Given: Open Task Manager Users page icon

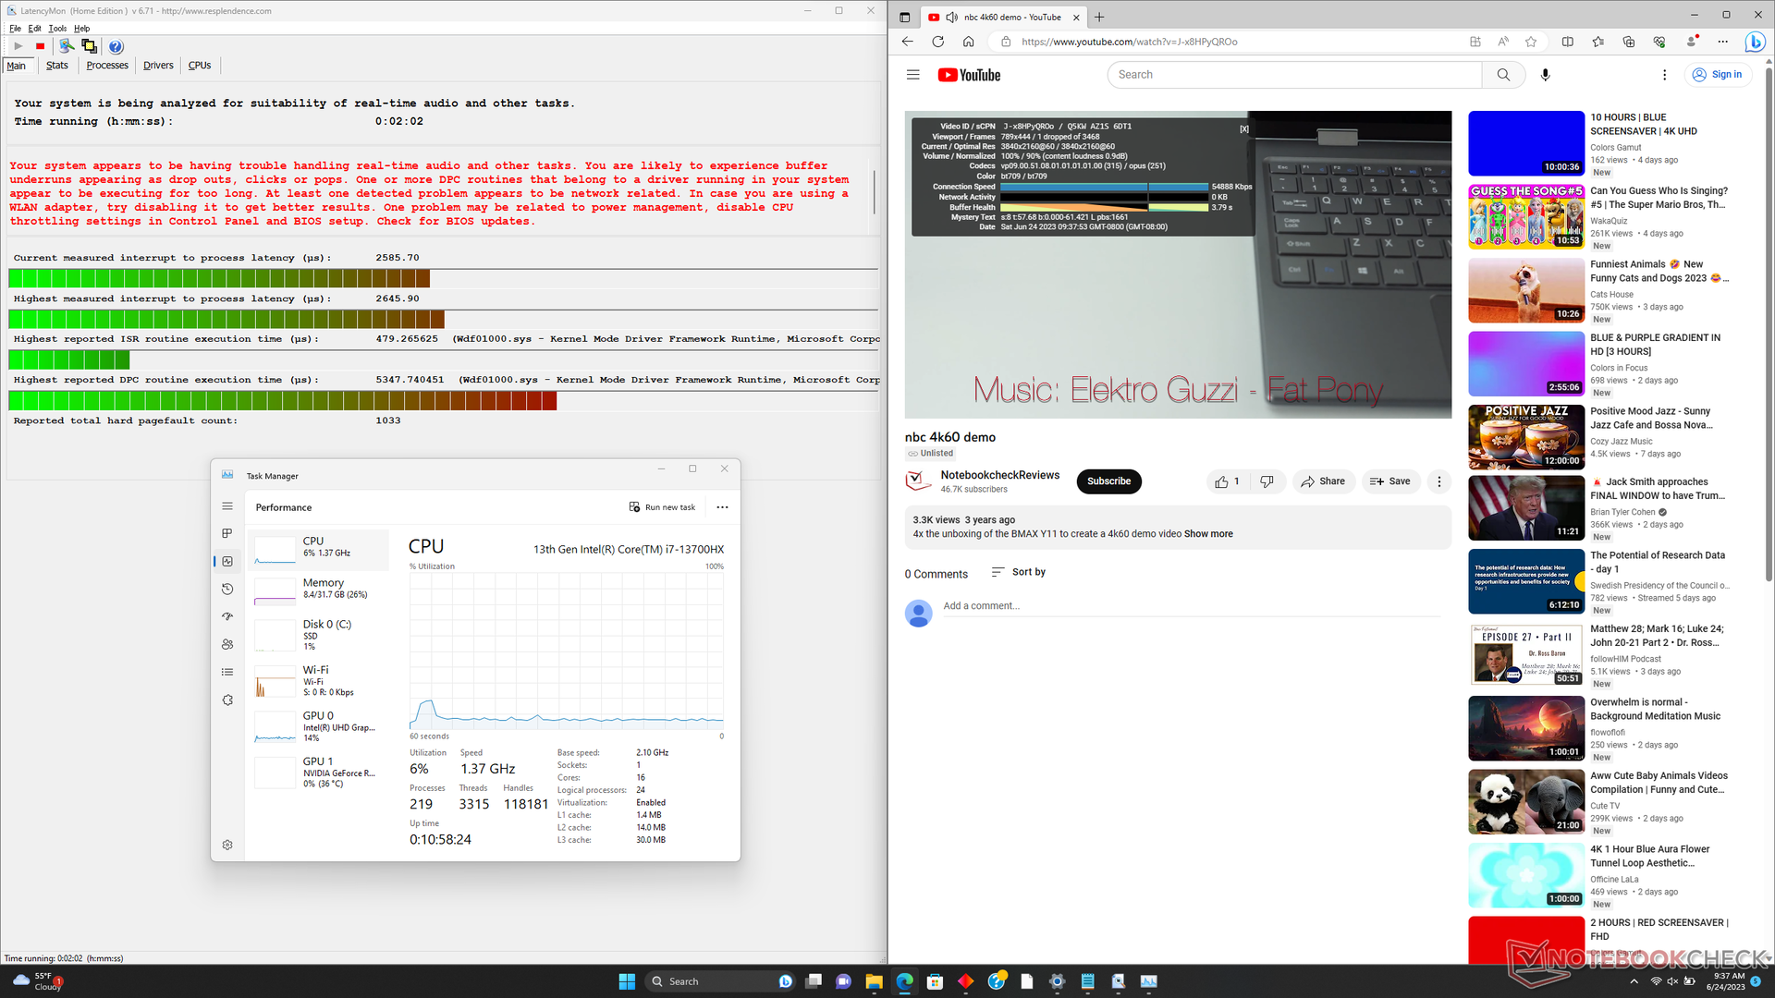Looking at the screenshot, I should point(227,644).
